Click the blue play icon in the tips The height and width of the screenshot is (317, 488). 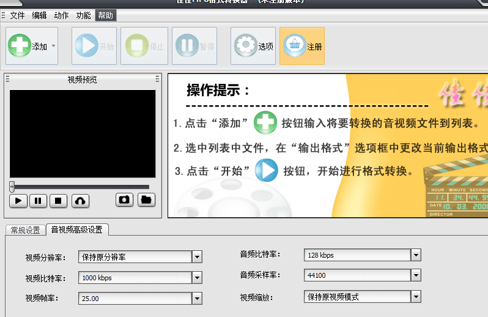[x=267, y=170]
